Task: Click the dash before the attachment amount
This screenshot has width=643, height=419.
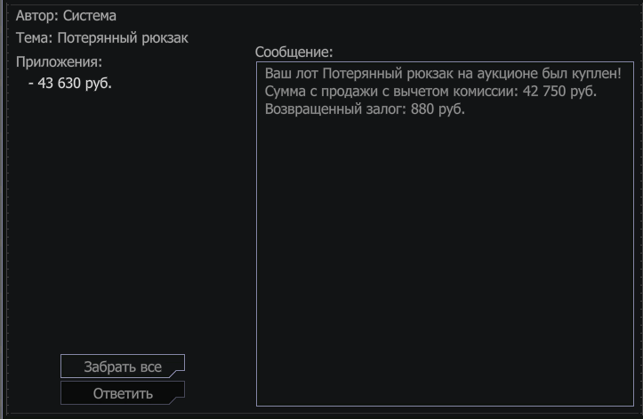Action: click(31, 84)
